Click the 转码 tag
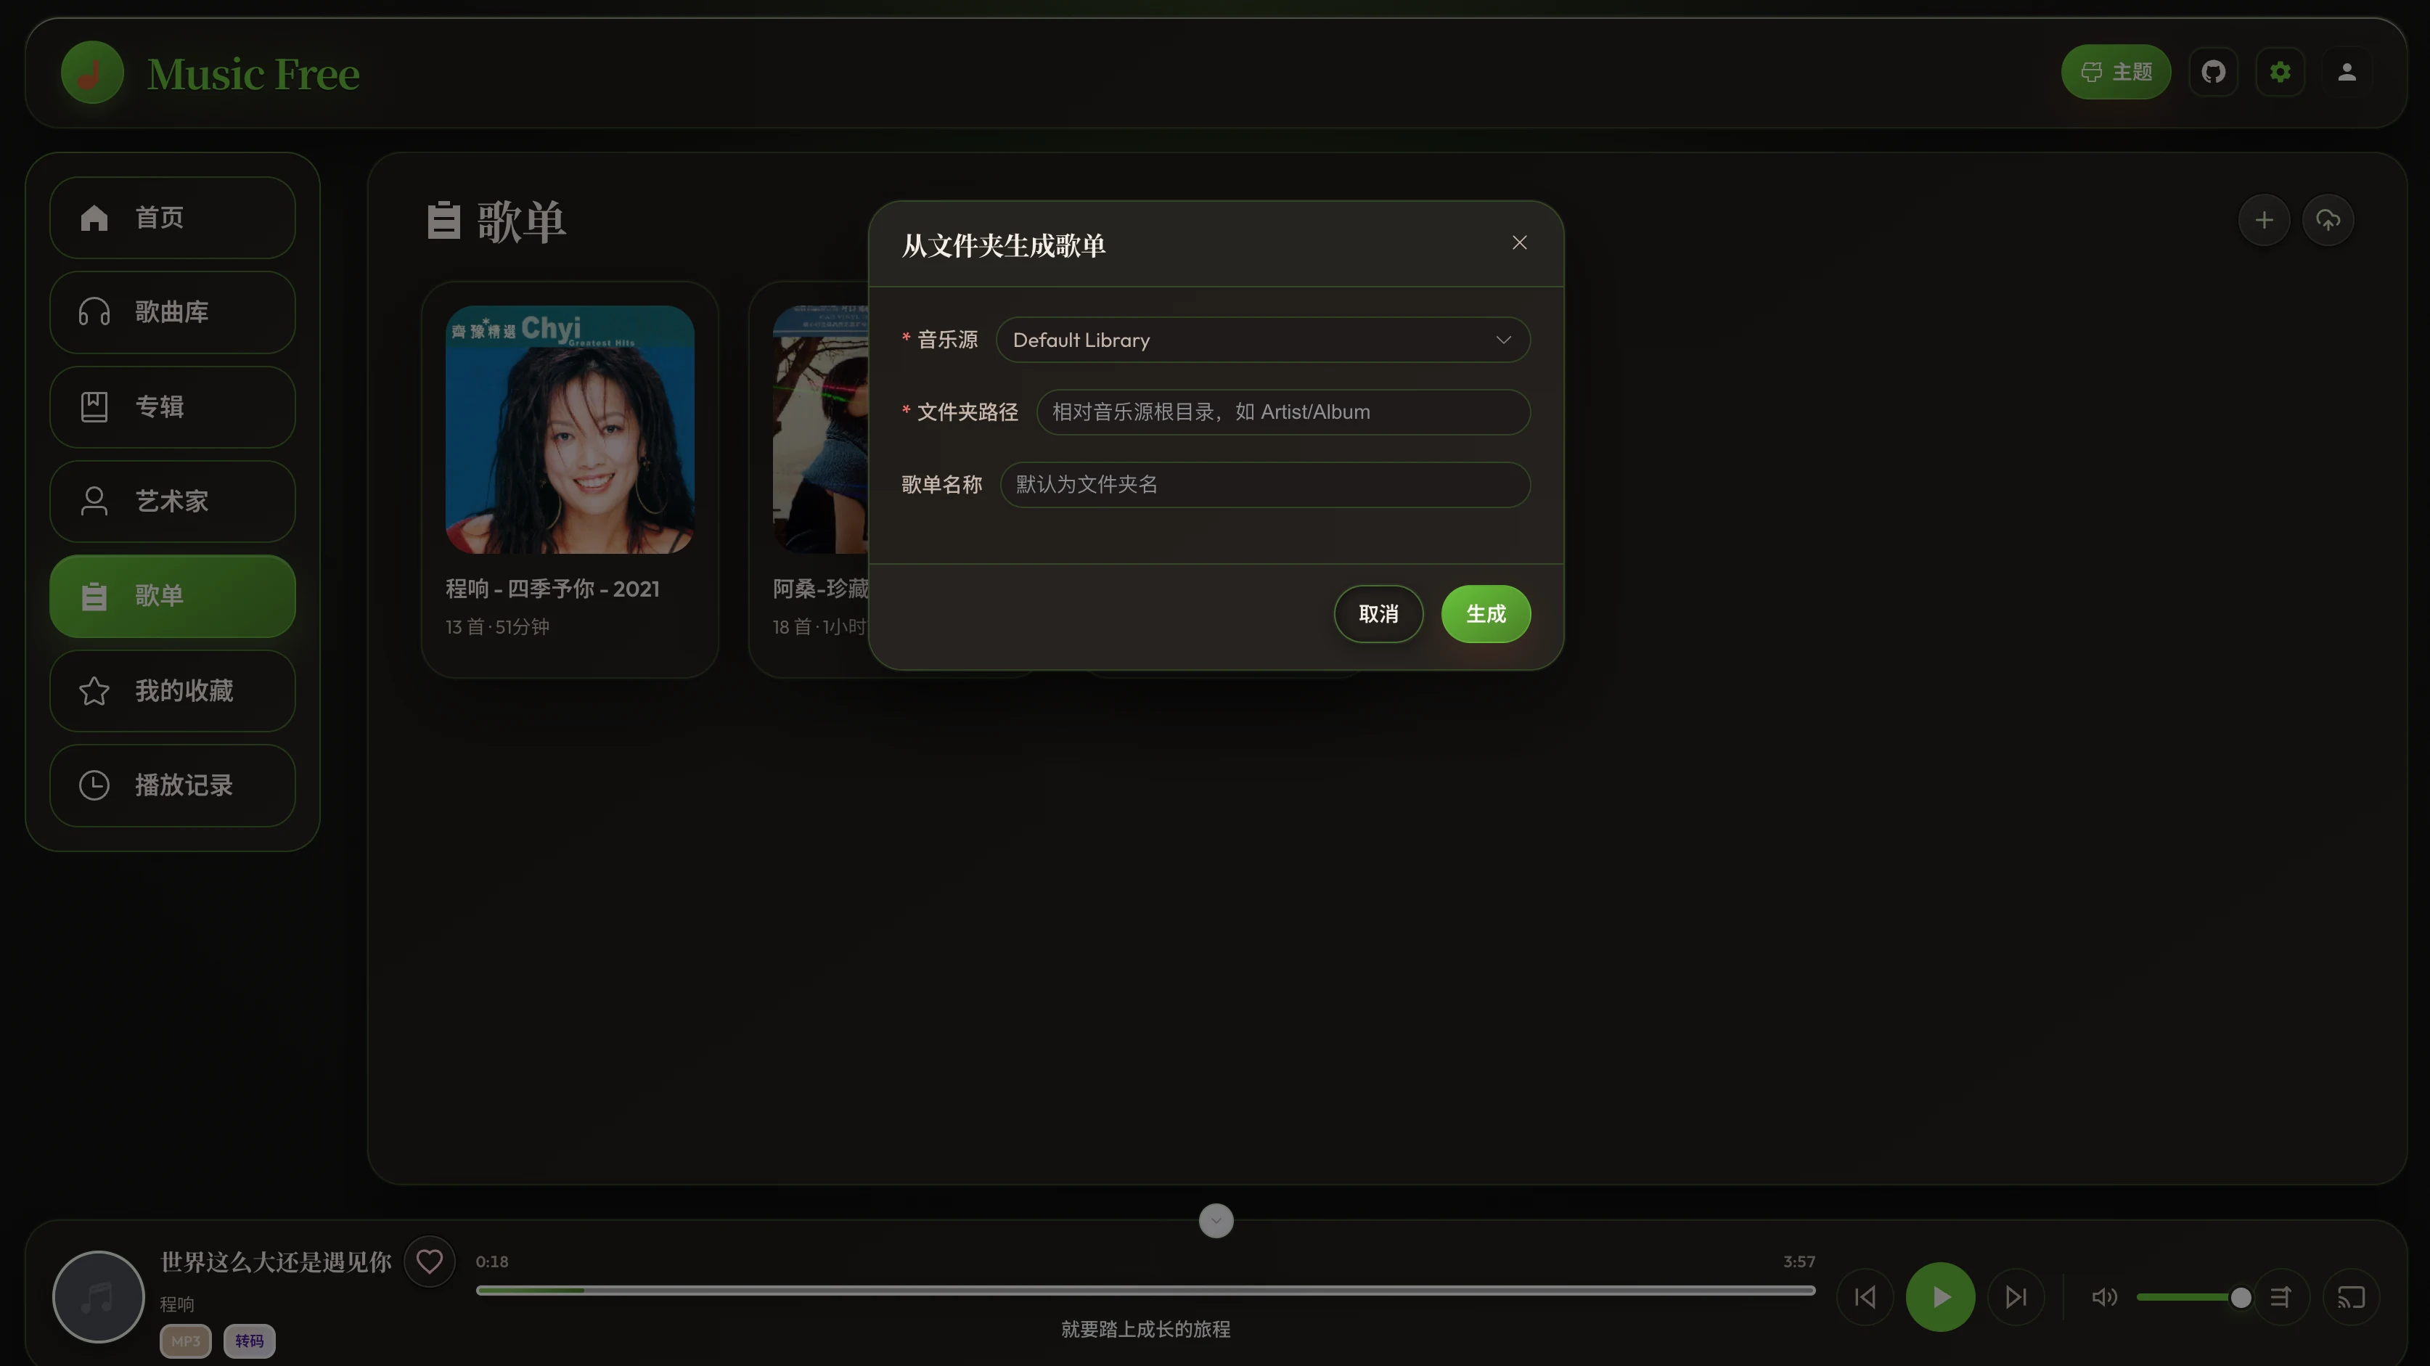The width and height of the screenshot is (2430, 1366). coord(249,1341)
